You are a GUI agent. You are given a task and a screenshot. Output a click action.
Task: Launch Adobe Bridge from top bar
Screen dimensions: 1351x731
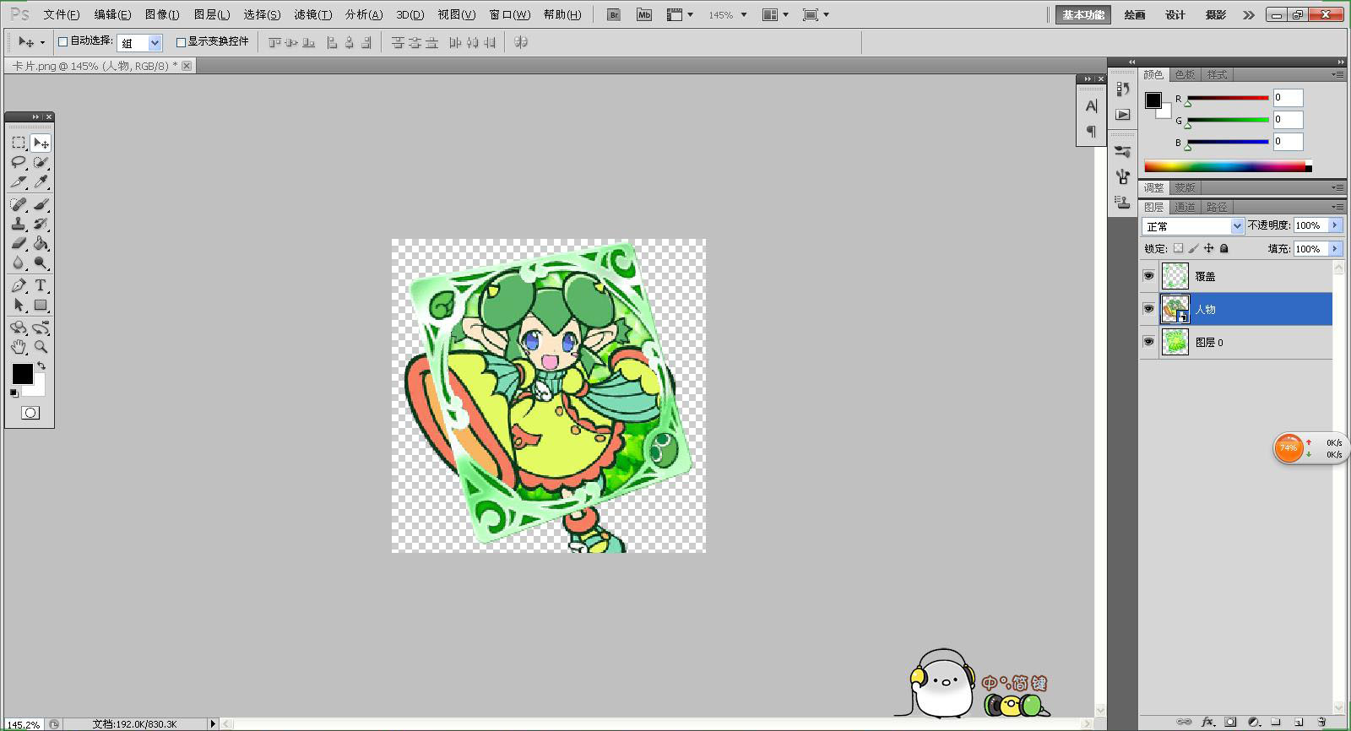pyautogui.click(x=614, y=14)
